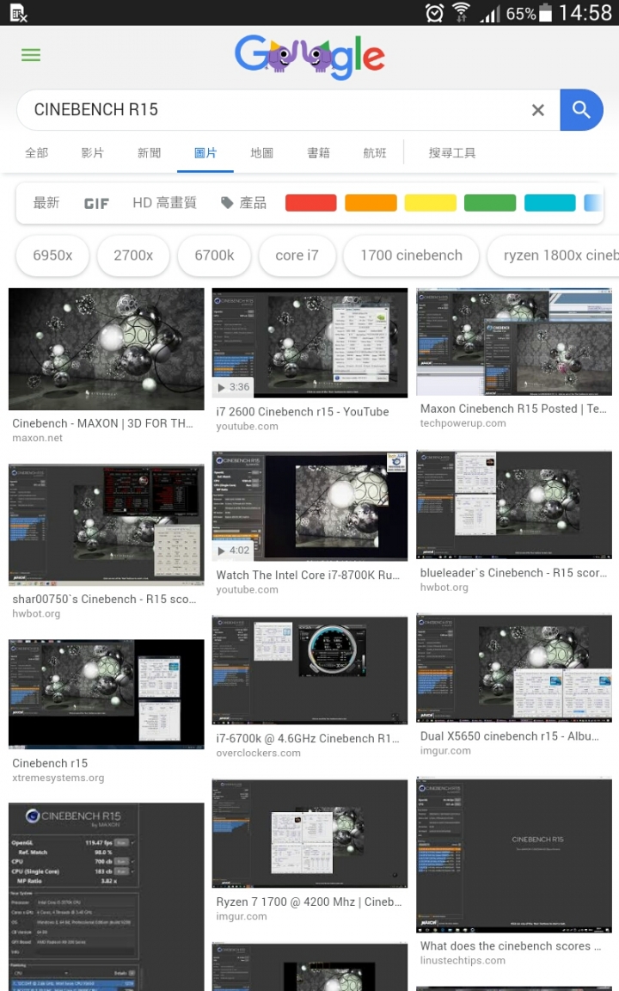Open the Cinebench score panel thumbnail, bottom left
619x991 pixels.
[x=106, y=897]
